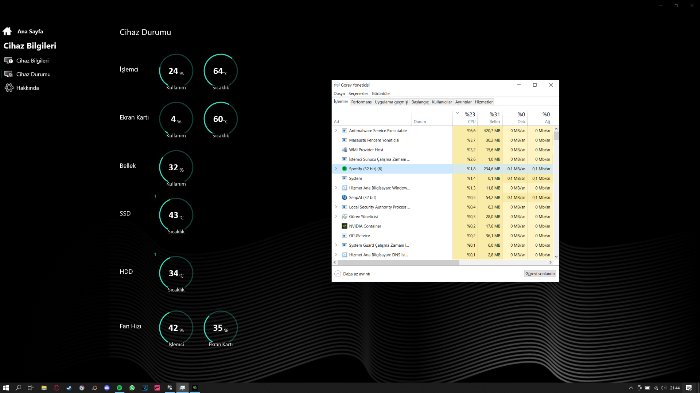Image resolution: width=700 pixels, height=393 pixels.
Task: Click the WhatsApp taskbar icon
Action: (x=132, y=388)
